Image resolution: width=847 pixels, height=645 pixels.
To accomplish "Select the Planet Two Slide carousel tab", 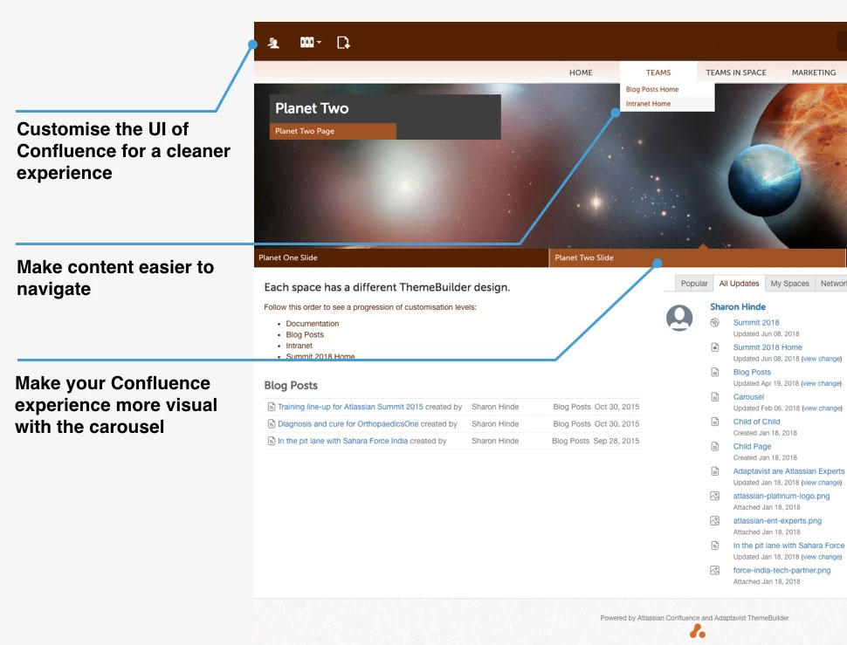I will click(697, 257).
